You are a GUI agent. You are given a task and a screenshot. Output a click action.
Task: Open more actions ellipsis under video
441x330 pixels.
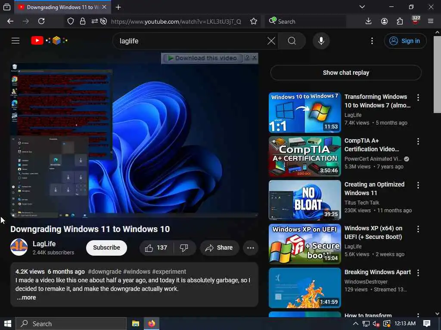[251, 248]
